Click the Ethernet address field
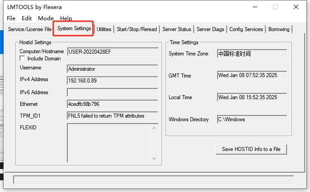 [112, 104]
